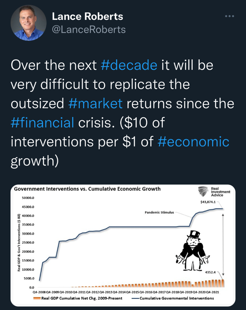Image resolution: width=246 pixels, height=310 pixels.
Task: Tap the #financial hashtag link
Action: (x=42, y=123)
